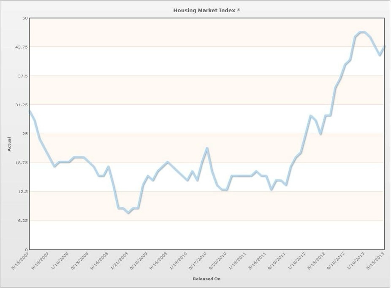The image size is (391, 288).
Task: Click the 18.75 y-axis value
Action: [x=22, y=162]
